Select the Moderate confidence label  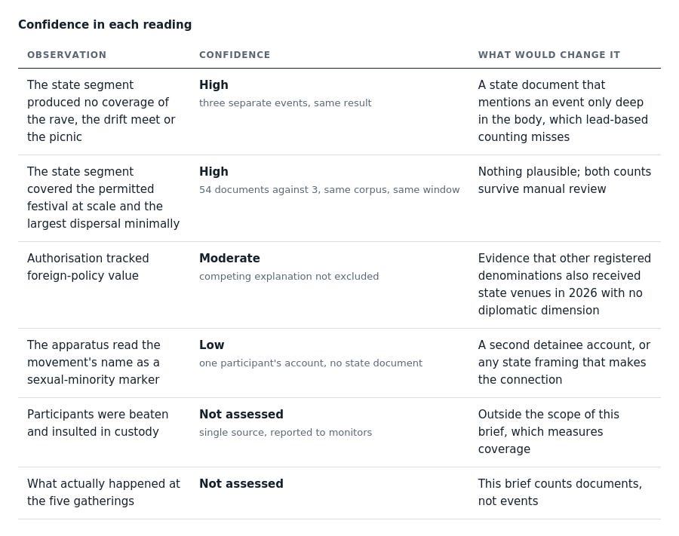[229, 259]
